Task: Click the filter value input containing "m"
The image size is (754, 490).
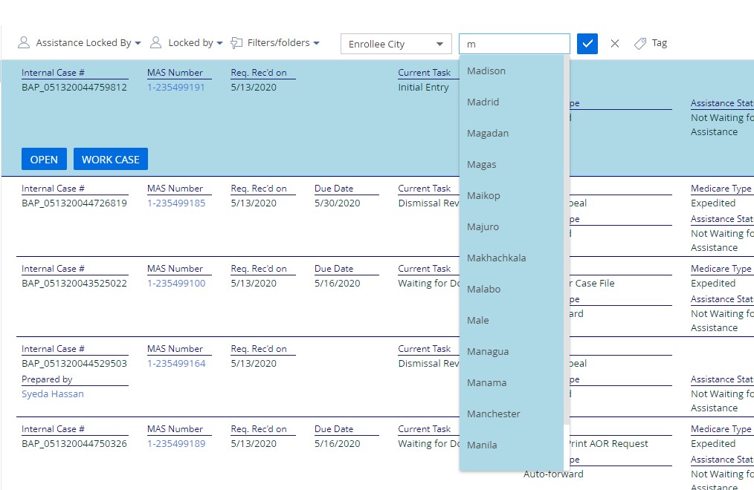Action: tap(515, 44)
